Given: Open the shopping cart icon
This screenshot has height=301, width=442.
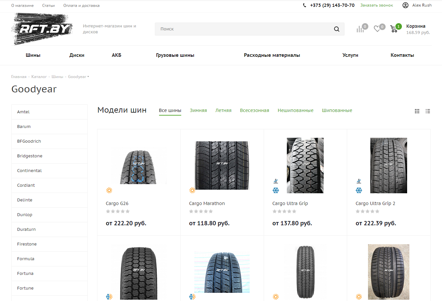Looking at the screenshot, I should [394, 29].
